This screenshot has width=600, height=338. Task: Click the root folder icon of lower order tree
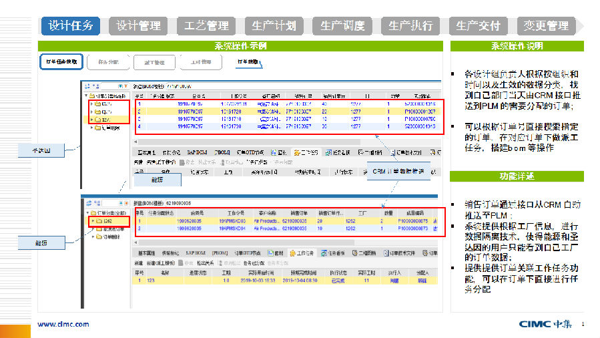[92, 213]
